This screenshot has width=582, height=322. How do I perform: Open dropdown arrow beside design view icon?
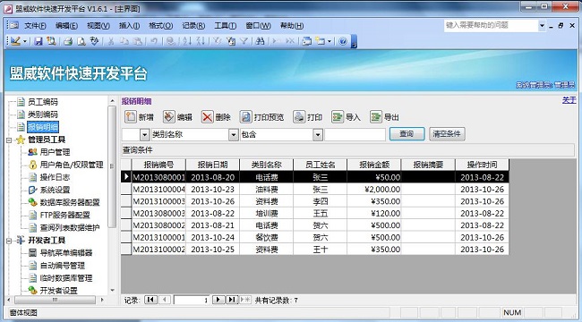[x=25, y=41]
